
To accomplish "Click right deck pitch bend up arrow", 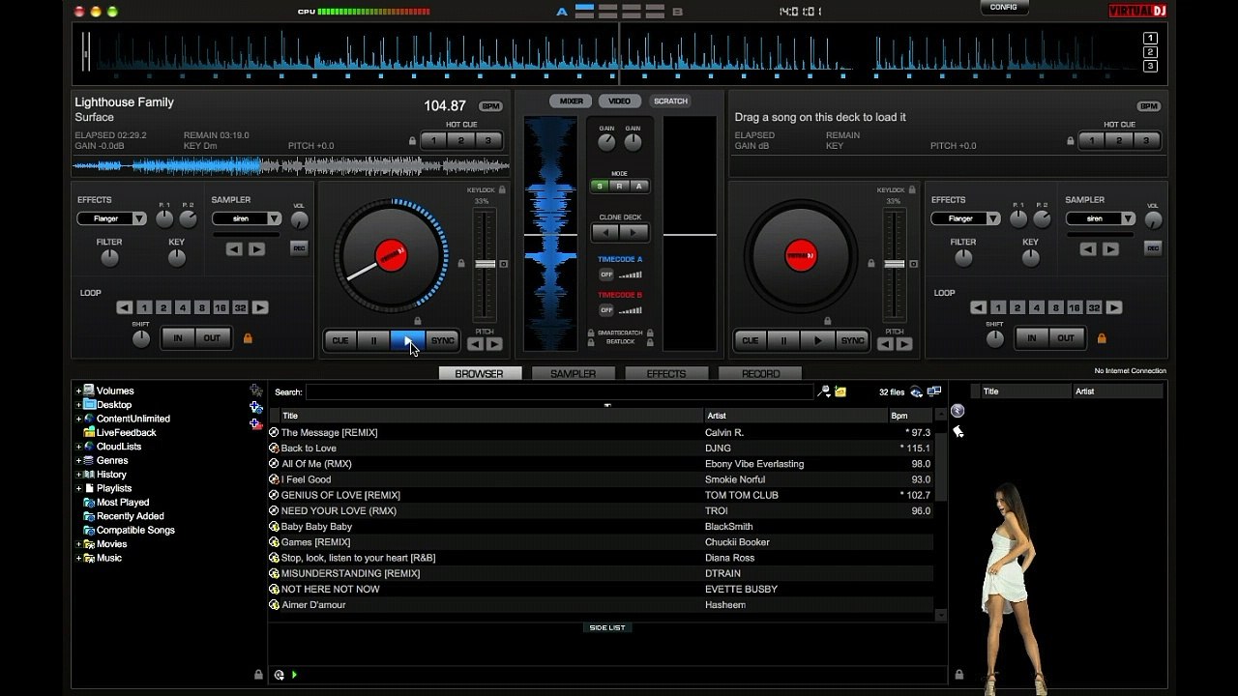I will point(904,343).
